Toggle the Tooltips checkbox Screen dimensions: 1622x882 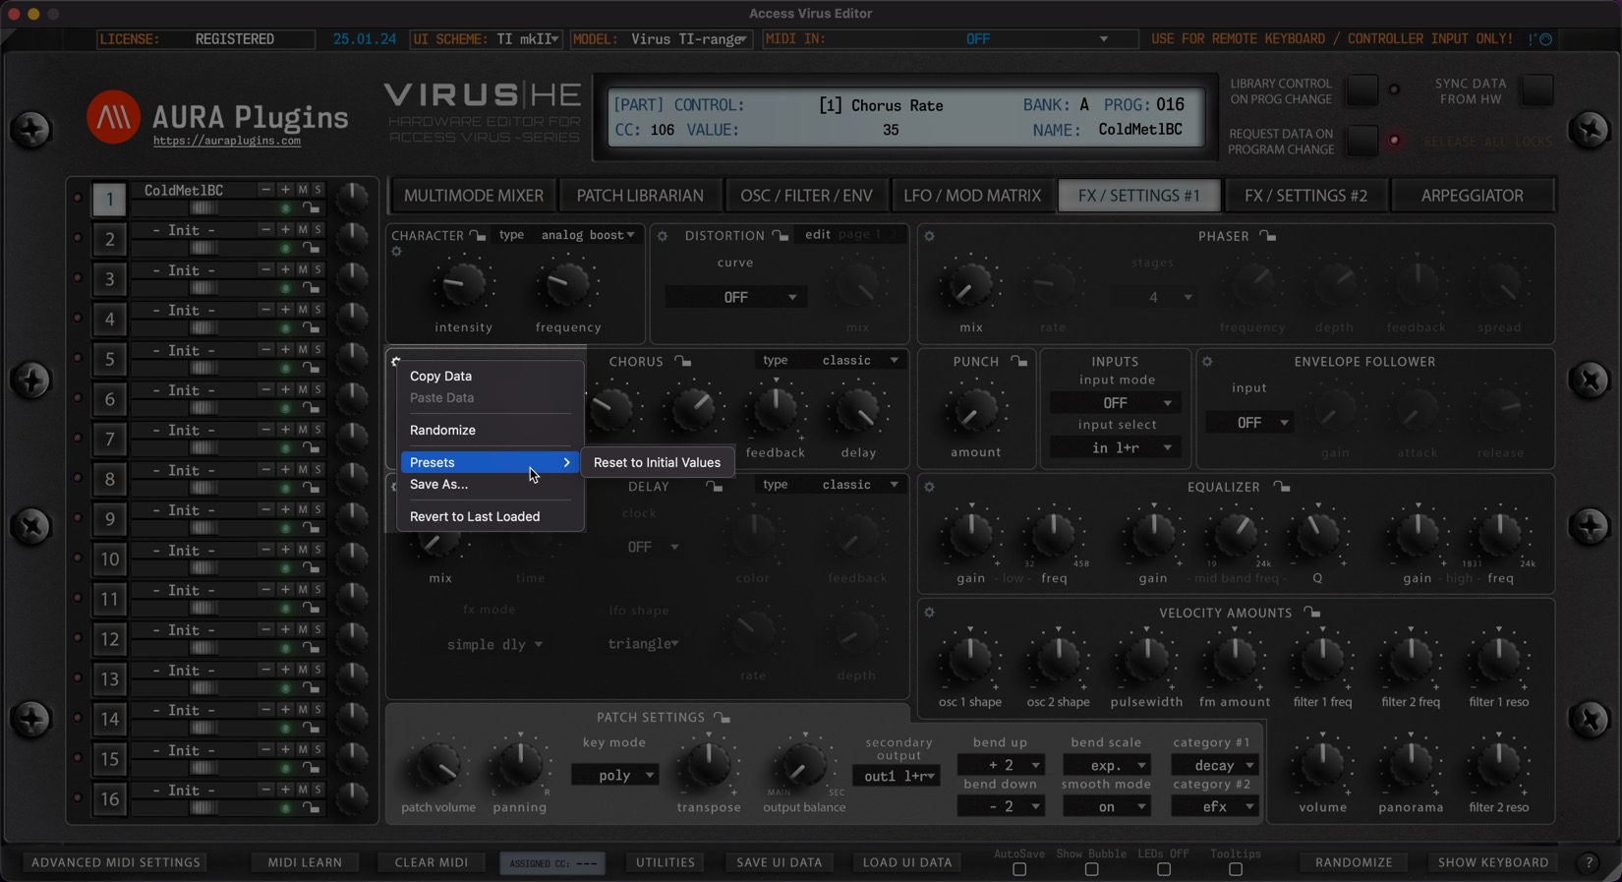pos(1236,869)
